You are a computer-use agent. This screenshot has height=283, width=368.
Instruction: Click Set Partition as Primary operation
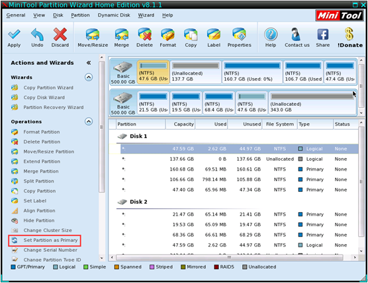coord(50,240)
